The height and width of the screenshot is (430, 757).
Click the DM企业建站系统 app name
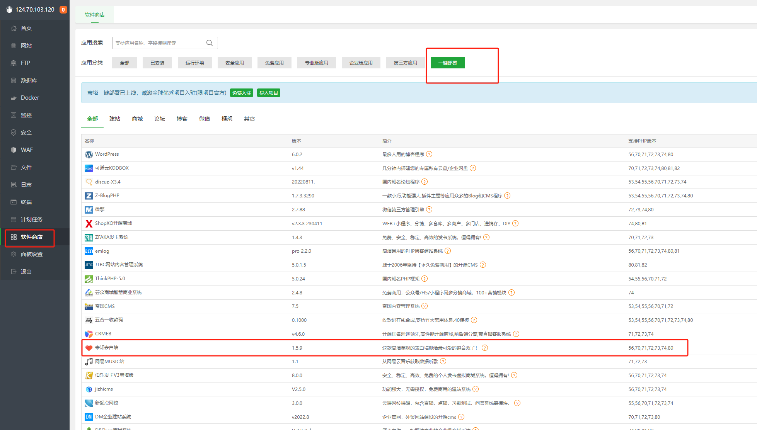(113, 417)
